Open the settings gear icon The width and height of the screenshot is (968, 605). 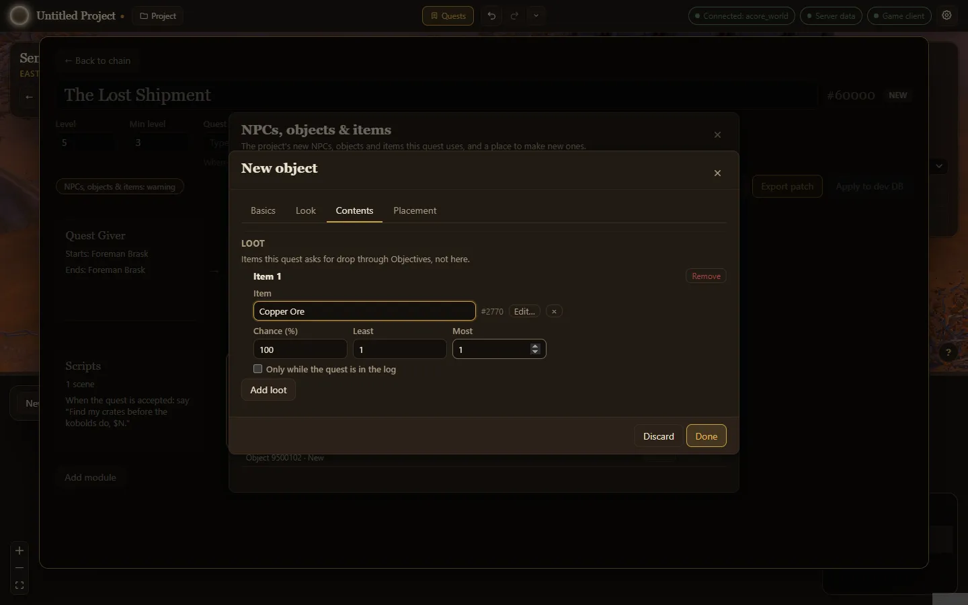coord(946,15)
